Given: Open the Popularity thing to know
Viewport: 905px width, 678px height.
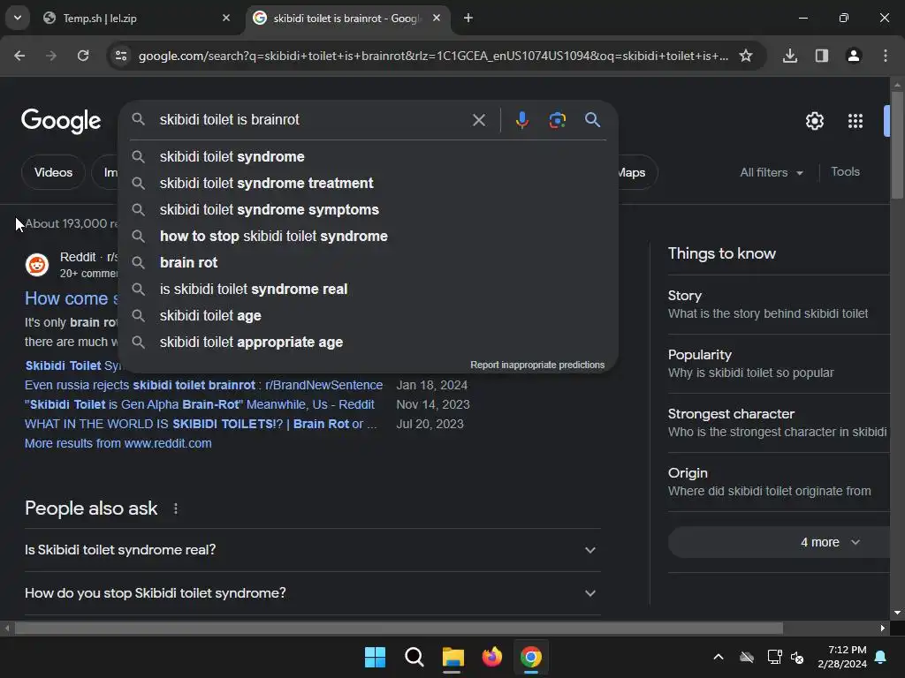Looking at the screenshot, I should pyautogui.click(x=779, y=364).
